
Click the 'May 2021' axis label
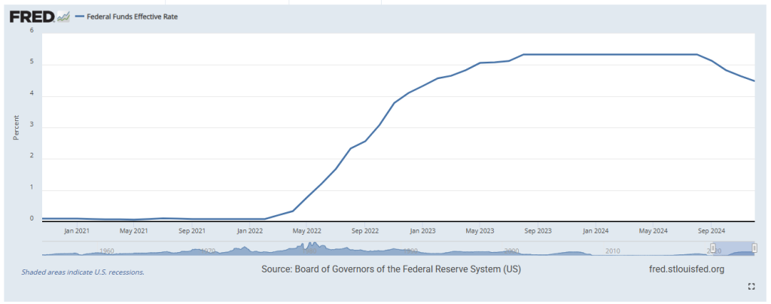tap(134, 230)
